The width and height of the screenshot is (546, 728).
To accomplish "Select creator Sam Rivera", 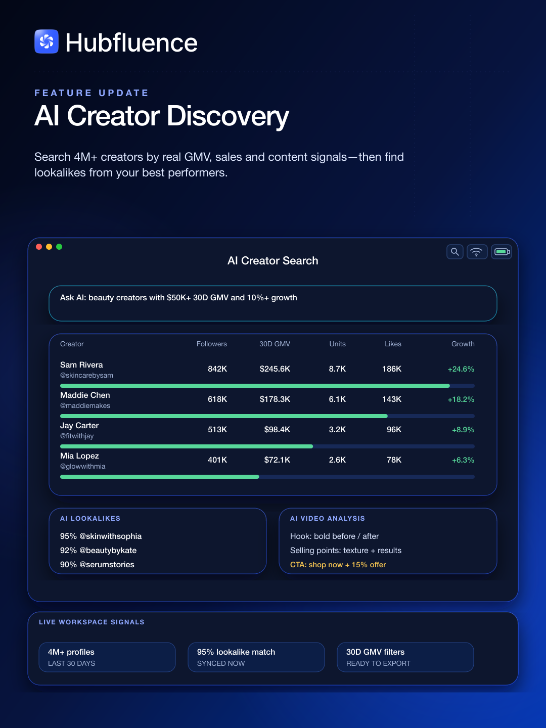I will tap(81, 365).
